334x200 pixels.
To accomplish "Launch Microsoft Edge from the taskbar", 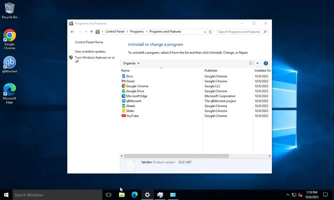I will 135,195.
